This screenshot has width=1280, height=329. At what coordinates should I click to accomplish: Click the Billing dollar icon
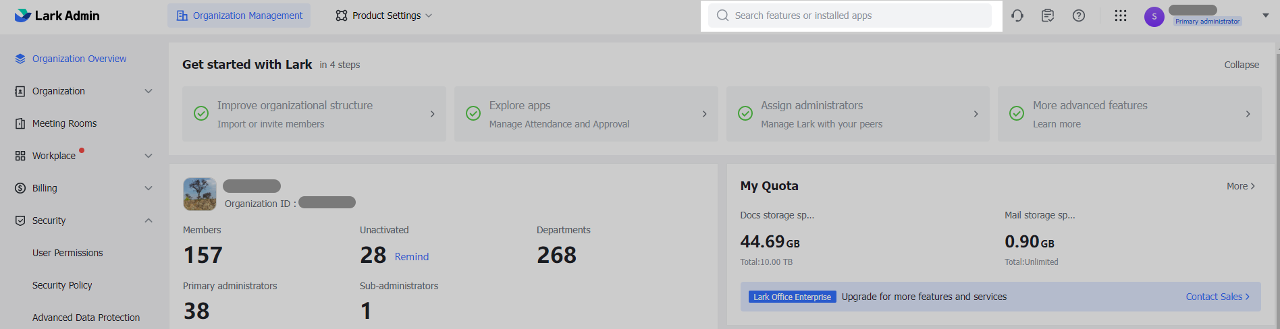click(x=20, y=188)
